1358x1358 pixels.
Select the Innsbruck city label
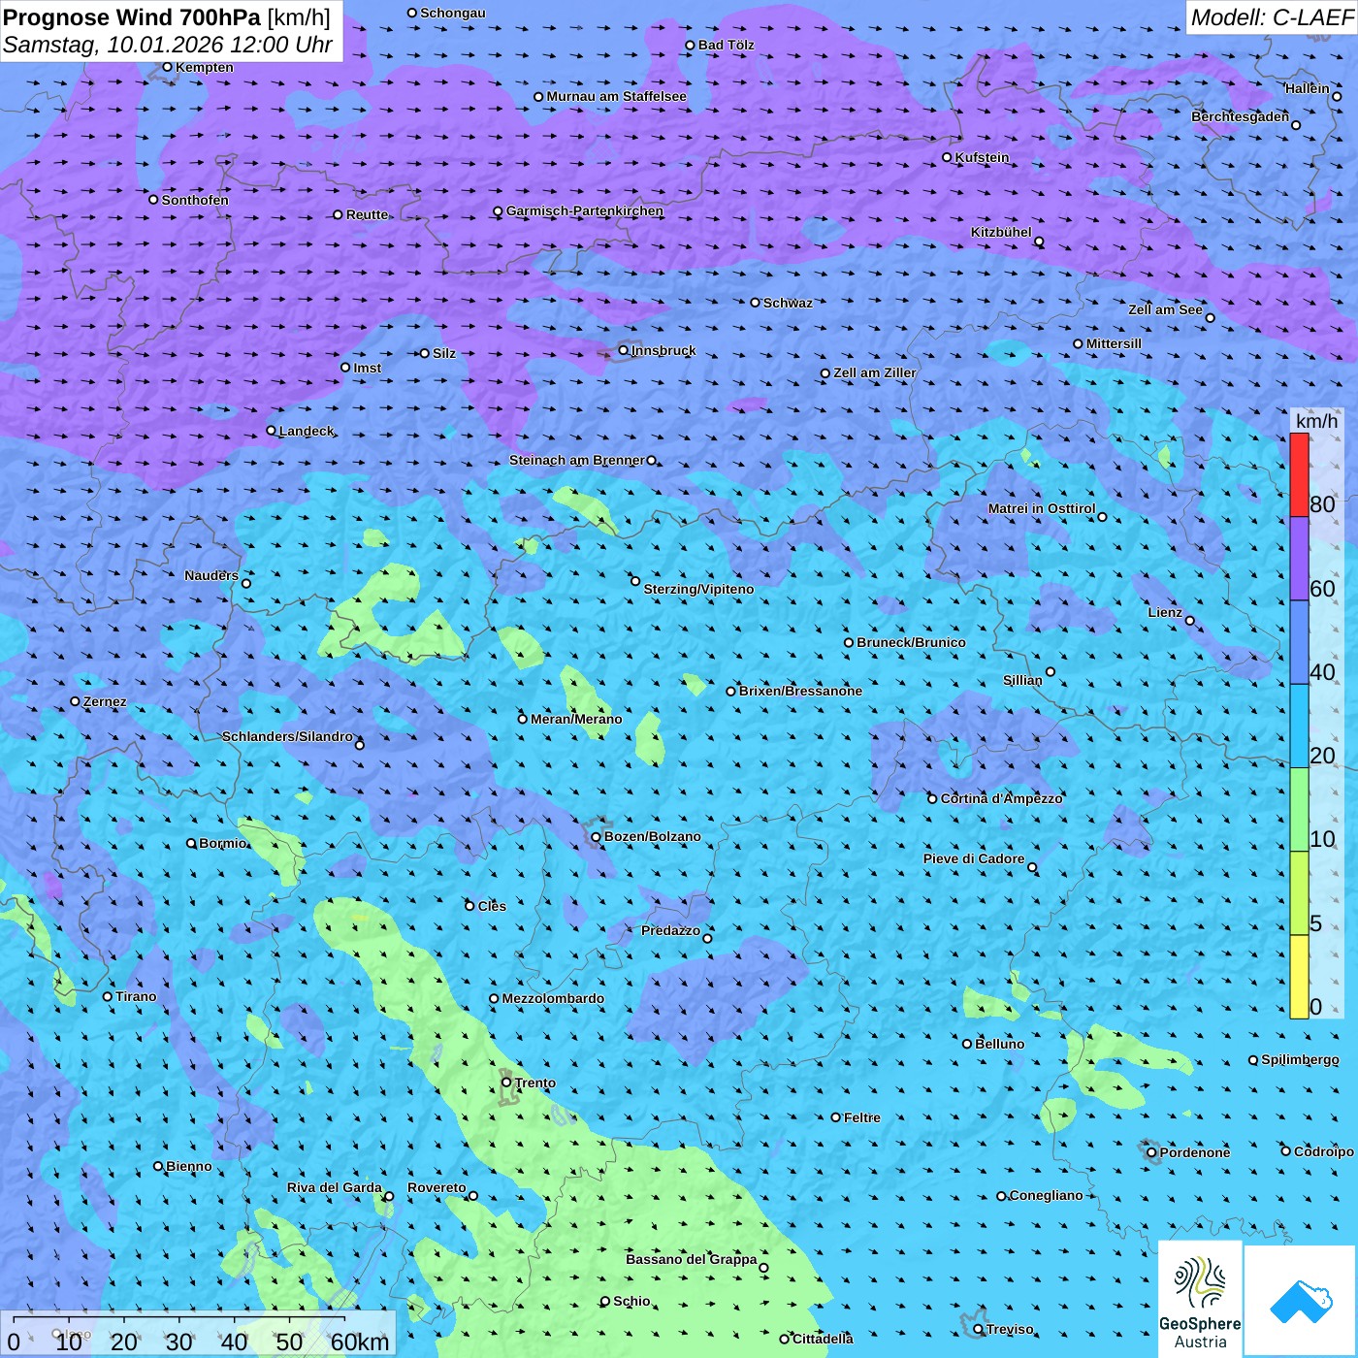(663, 350)
